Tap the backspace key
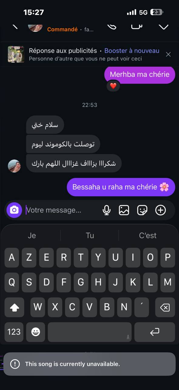The image size is (179, 390). tap(165, 307)
